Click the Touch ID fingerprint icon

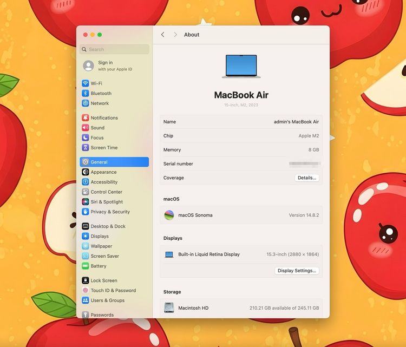click(x=85, y=290)
